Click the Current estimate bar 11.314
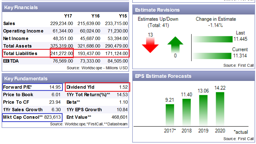The height and width of the screenshot is (144, 256). (x=213, y=56)
